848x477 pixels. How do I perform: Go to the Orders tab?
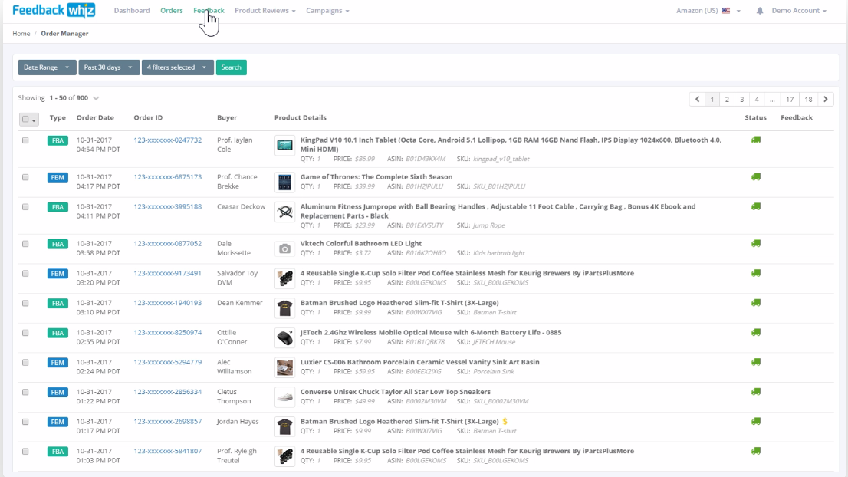coord(172,10)
